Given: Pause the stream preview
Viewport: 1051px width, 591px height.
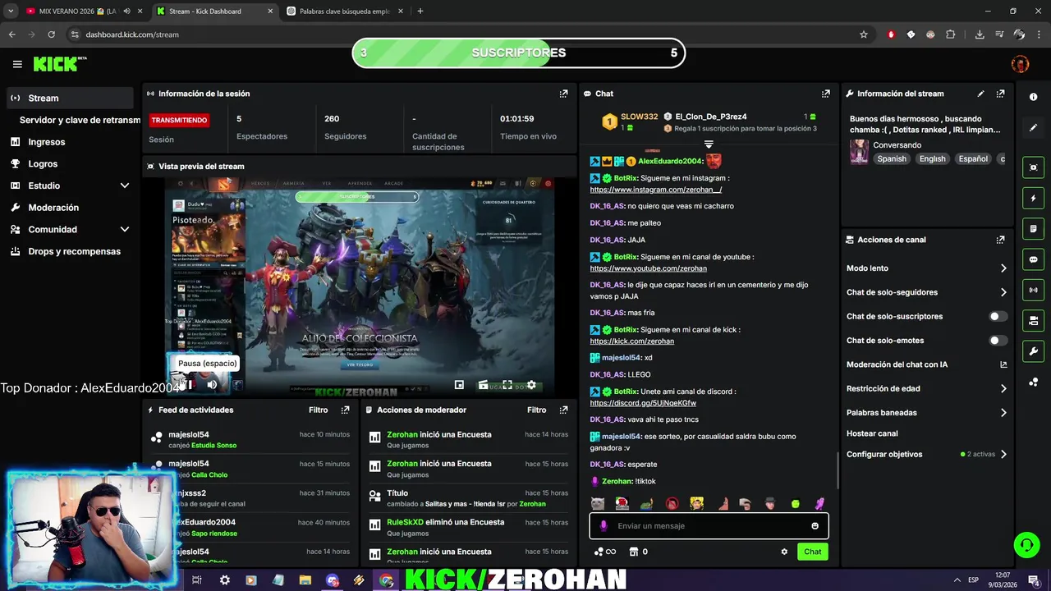Looking at the screenshot, I should [x=187, y=384].
